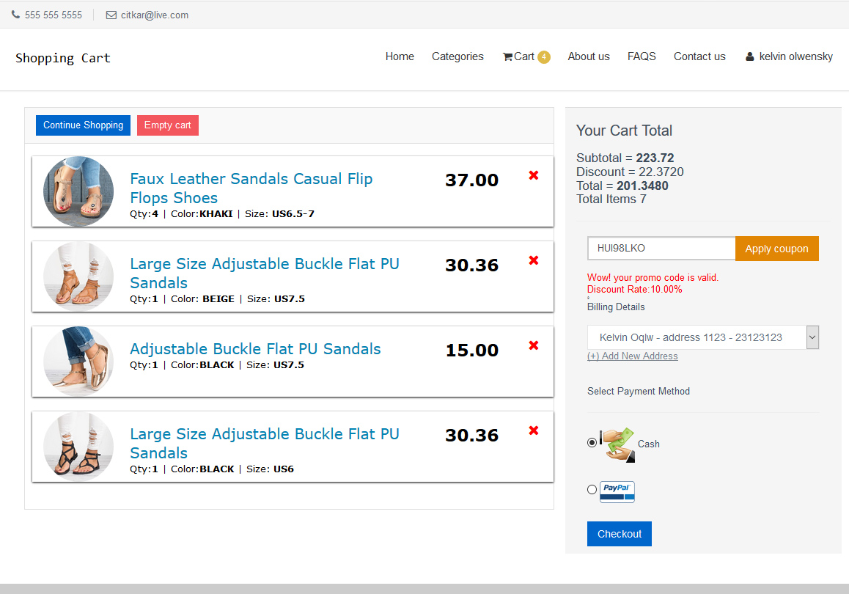Image resolution: width=849 pixels, height=594 pixels.
Task: Delete beige Large Size Buckle Sandals item
Action: click(x=534, y=260)
